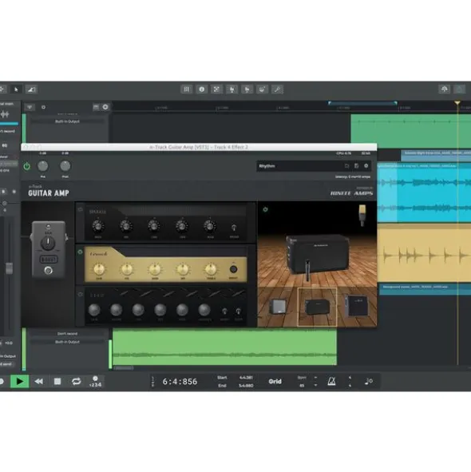Toggle the cabinet power button
Image resolution: width=471 pixels, height=472 pixels.
tap(265, 209)
